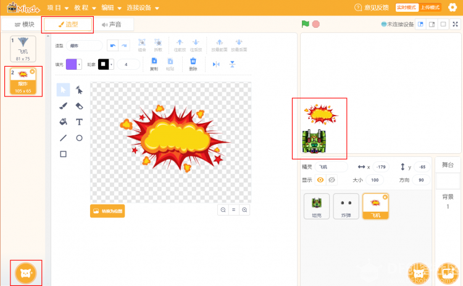Click the black outline color swatch
The image size is (463, 286).
(x=103, y=64)
